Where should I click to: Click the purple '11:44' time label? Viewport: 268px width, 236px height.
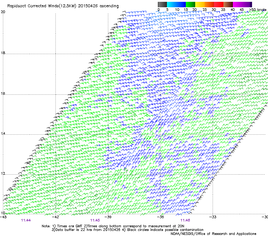pos(26,220)
